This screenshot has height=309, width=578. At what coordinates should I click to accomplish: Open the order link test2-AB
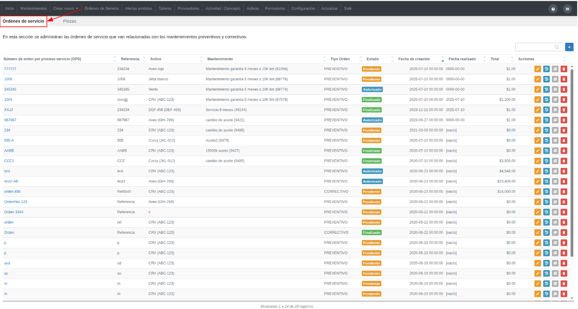coord(11,181)
